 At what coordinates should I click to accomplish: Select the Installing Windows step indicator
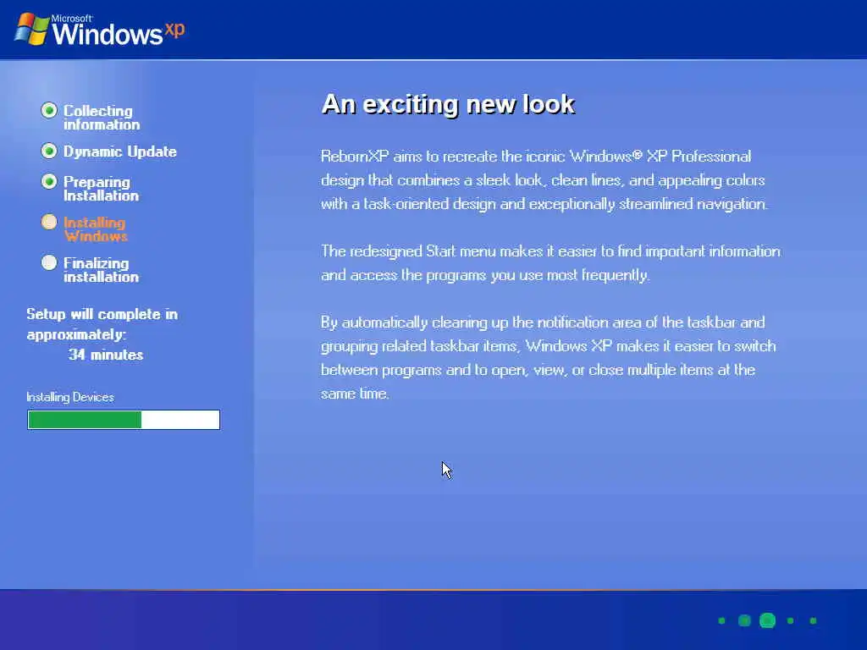(x=49, y=222)
